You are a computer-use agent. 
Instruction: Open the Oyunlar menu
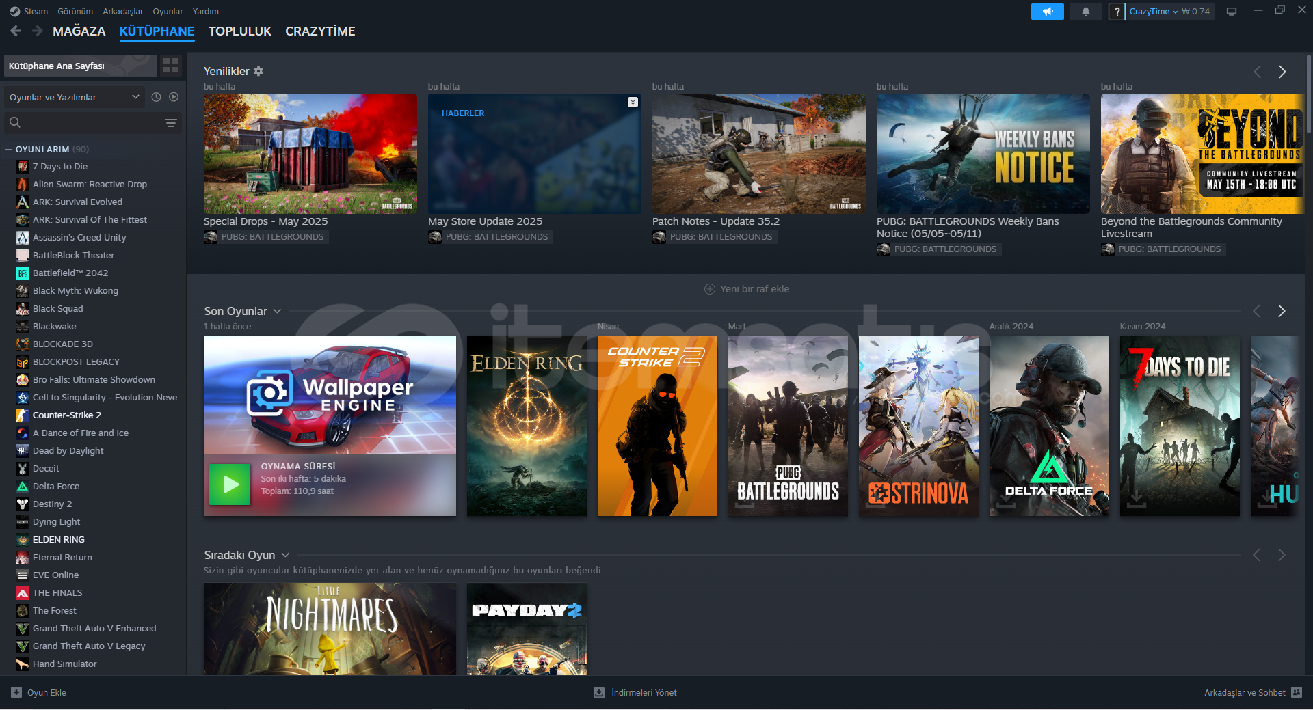point(168,11)
